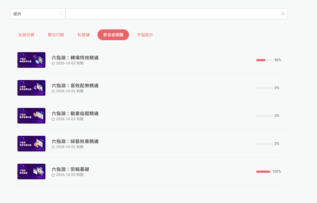Open course 六指淵：轉場特效精通

pyautogui.click(x=75, y=58)
